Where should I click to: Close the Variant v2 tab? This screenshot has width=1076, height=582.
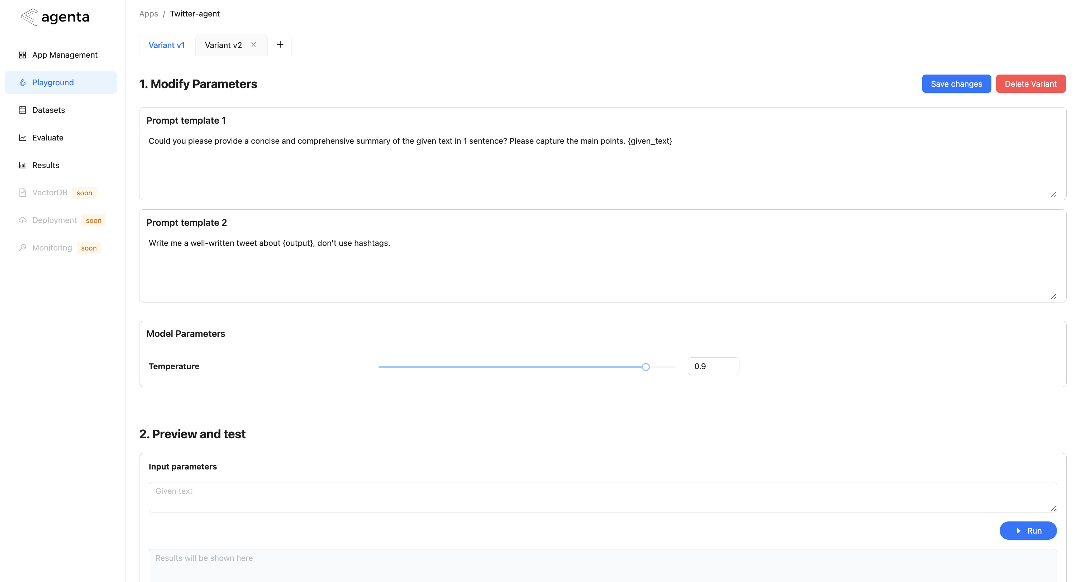253,45
